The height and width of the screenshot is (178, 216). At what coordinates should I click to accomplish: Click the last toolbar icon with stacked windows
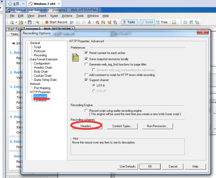[197, 22]
